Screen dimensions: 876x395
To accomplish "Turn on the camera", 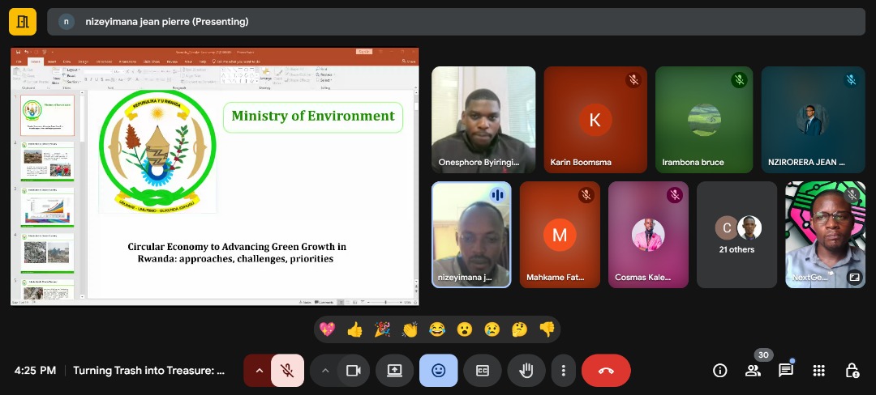I will point(353,371).
